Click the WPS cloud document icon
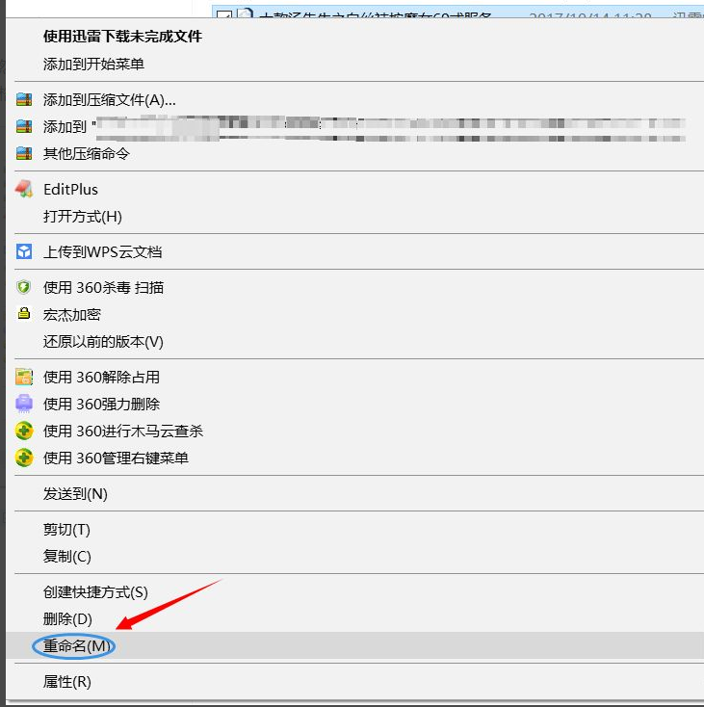 (24, 251)
